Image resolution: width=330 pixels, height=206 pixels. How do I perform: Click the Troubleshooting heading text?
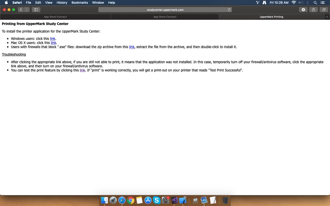(x=14, y=54)
